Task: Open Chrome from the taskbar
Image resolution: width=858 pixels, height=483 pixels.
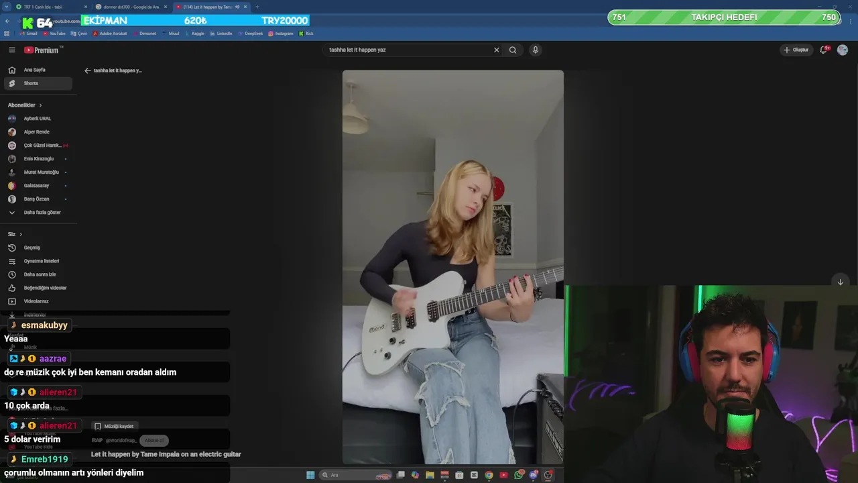Action: 489,475
